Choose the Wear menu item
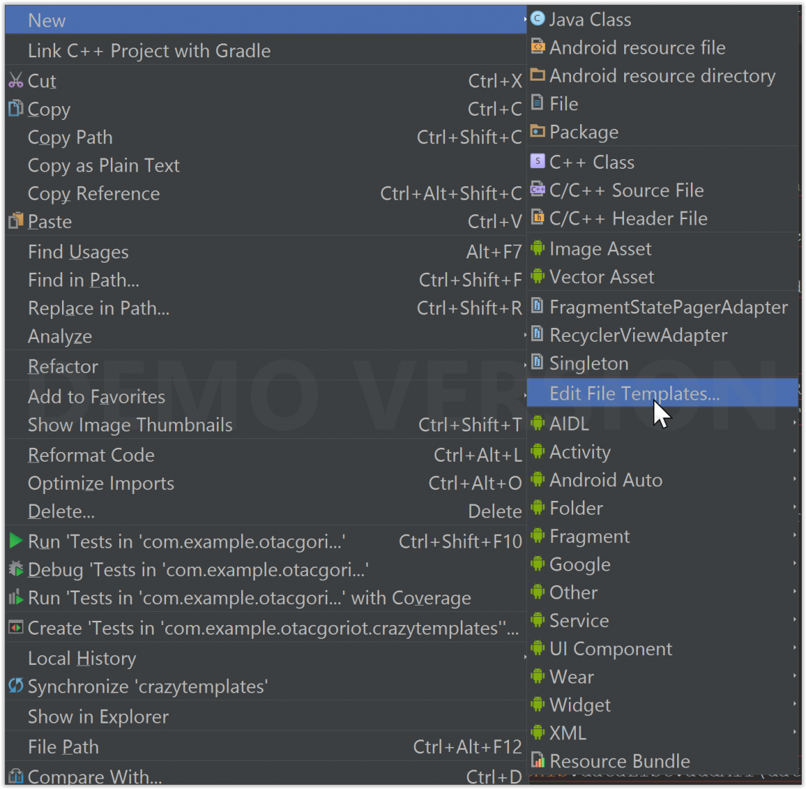This screenshot has height=789, width=806. (x=662, y=677)
